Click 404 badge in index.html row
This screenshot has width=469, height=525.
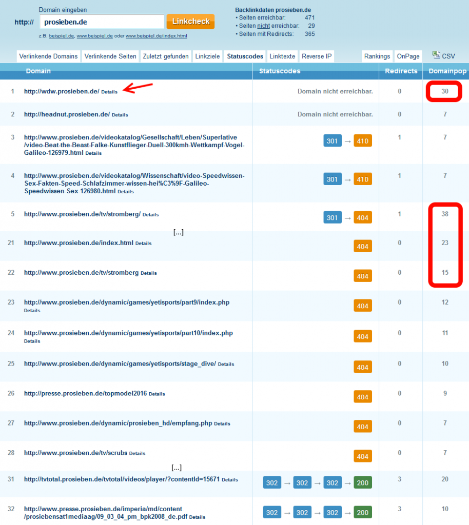(363, 247)
